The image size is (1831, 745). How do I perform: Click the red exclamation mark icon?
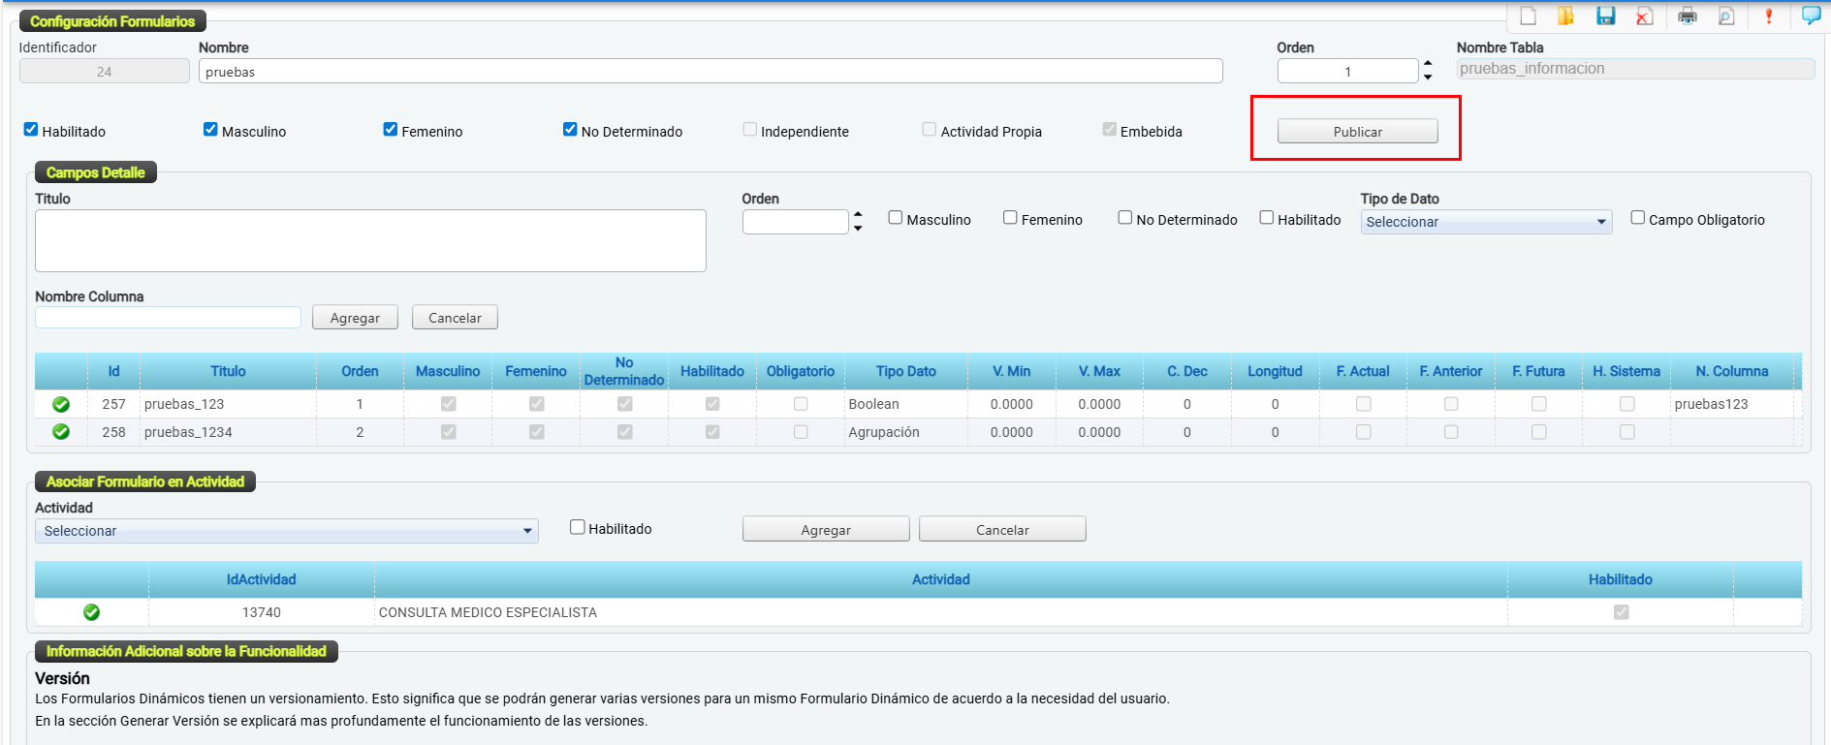[1769, 16]
